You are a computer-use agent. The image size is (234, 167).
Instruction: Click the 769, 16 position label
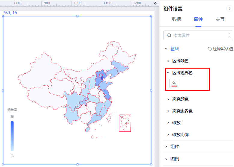coord(10,13)
